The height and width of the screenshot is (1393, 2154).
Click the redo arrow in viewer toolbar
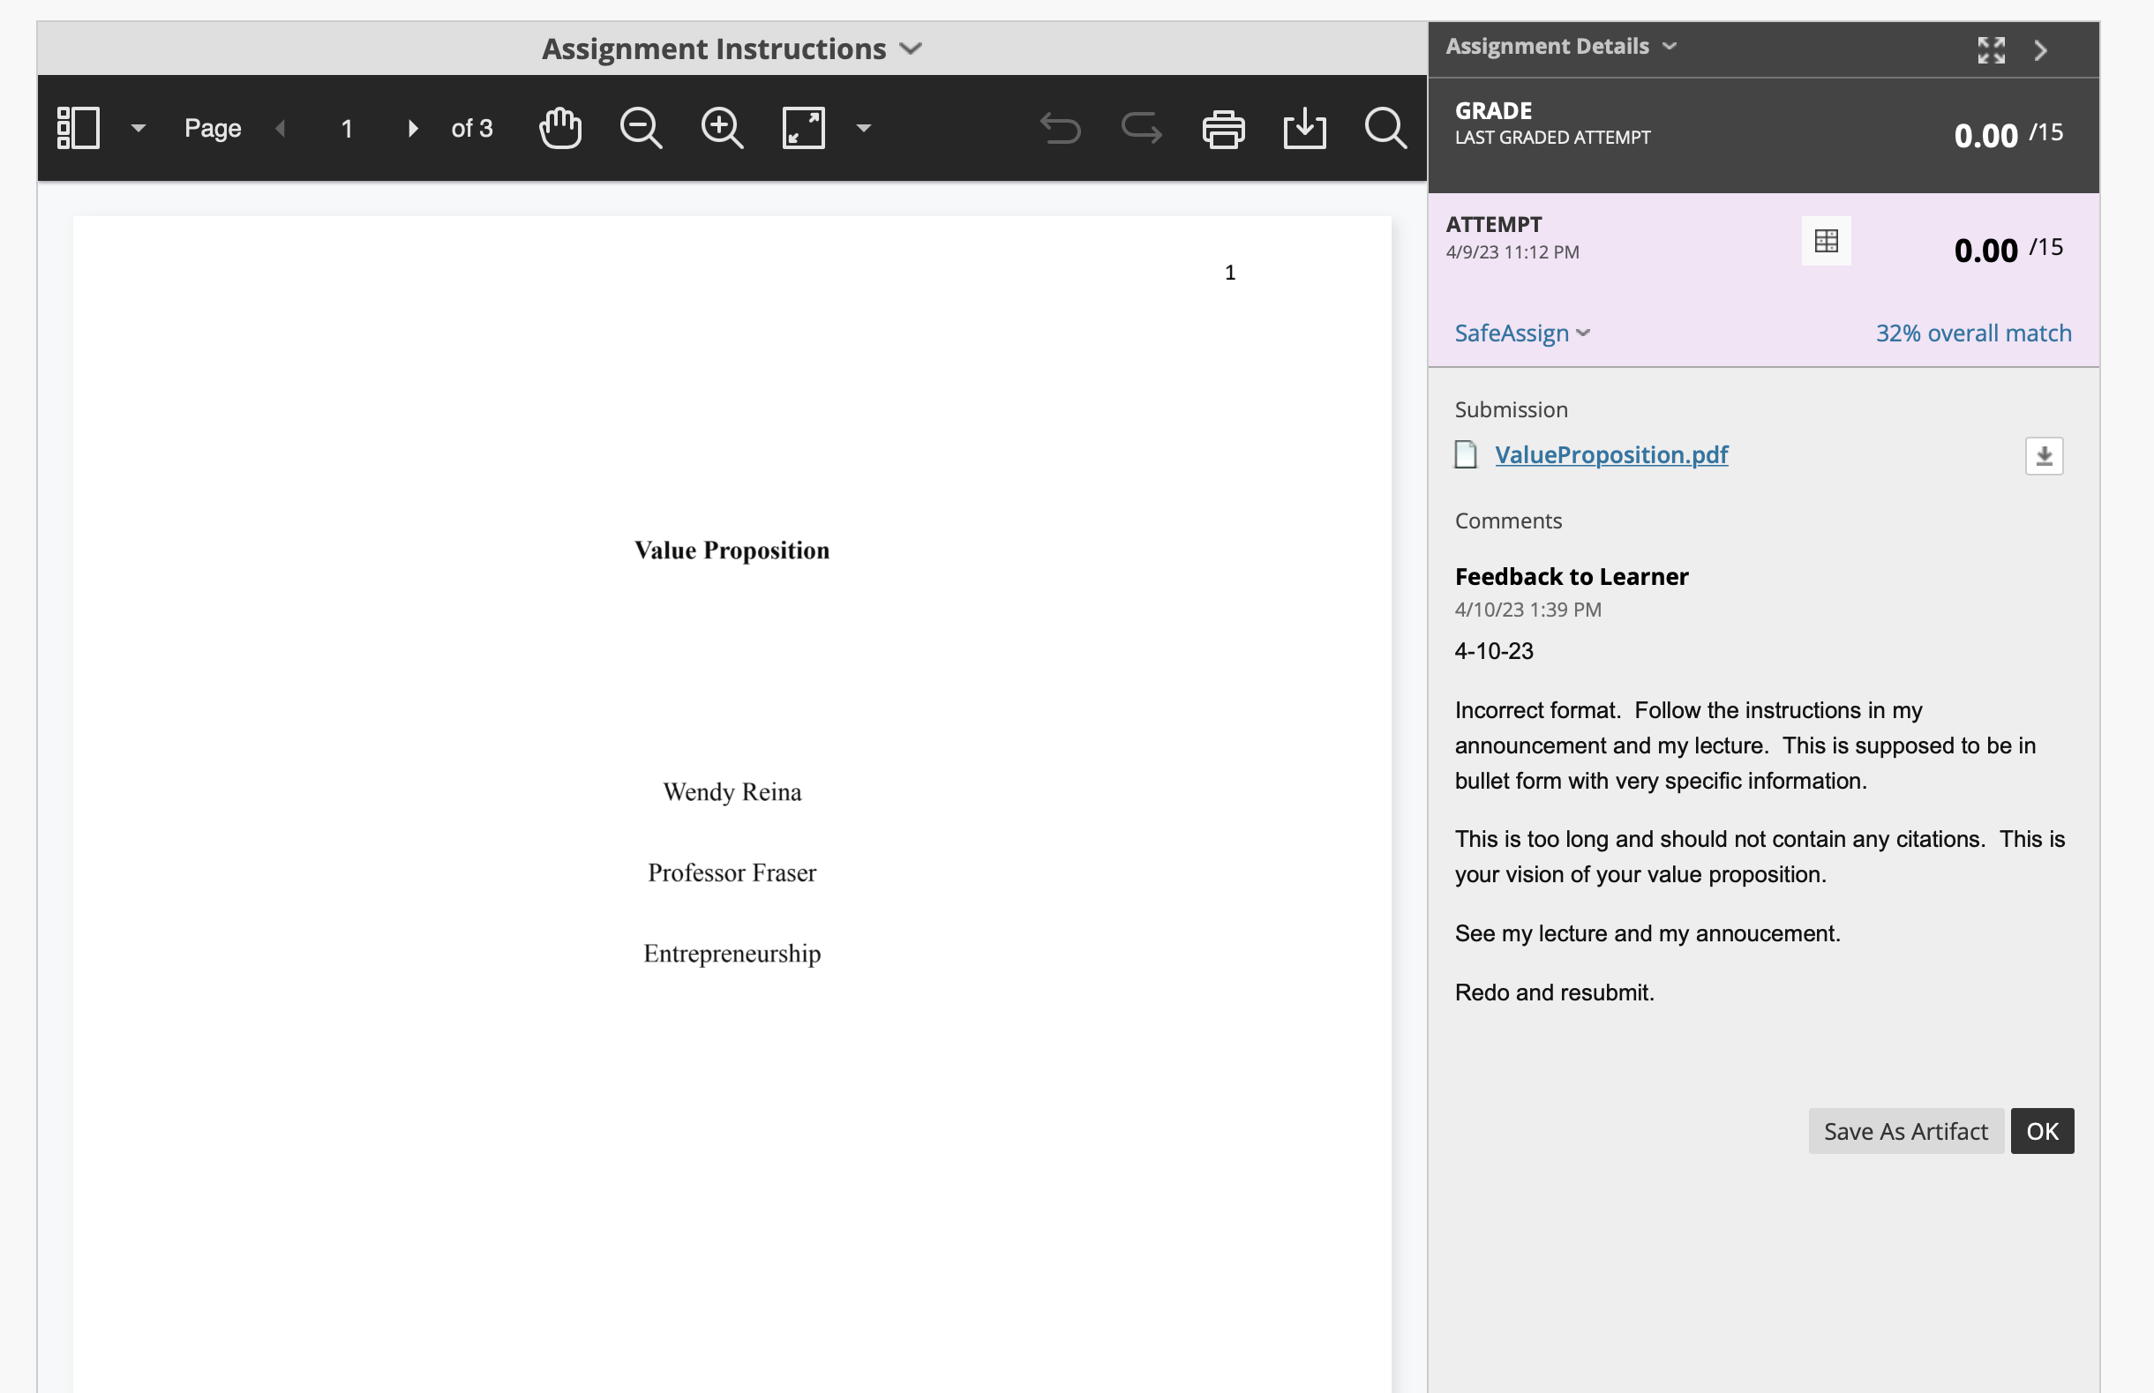(1142, 129)
